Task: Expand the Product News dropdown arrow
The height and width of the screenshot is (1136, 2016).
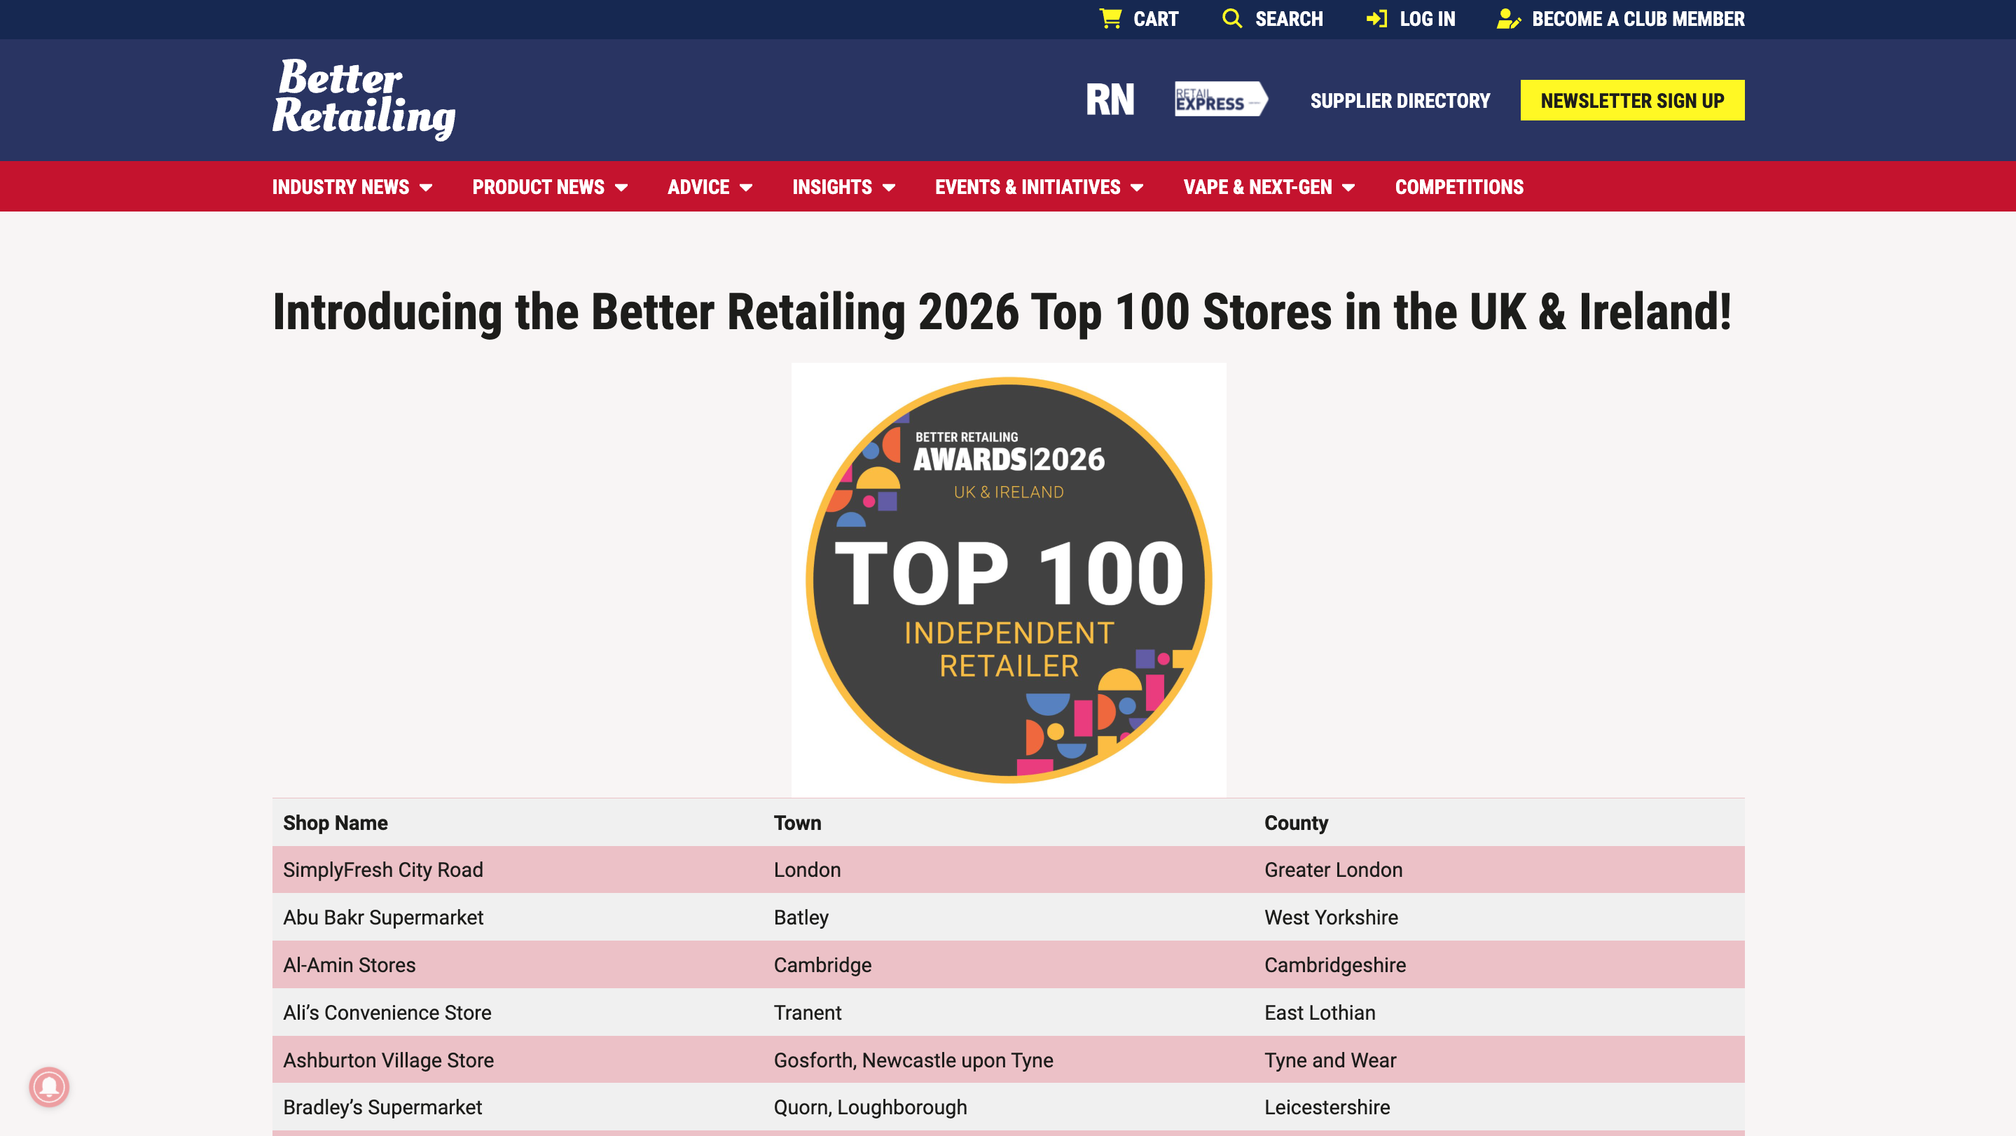Action: [x=621, y=188]
